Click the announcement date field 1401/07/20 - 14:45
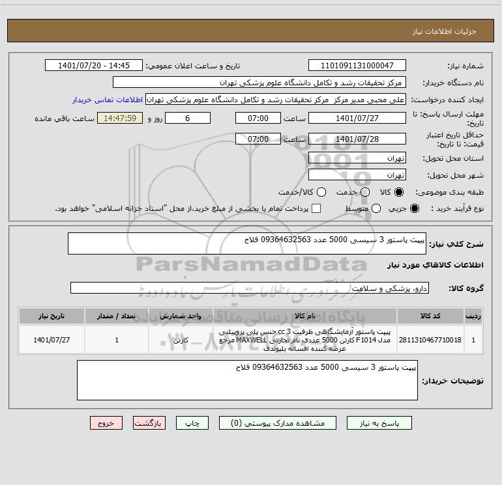This screenshot has height=485, width=502. pos(94,66)
